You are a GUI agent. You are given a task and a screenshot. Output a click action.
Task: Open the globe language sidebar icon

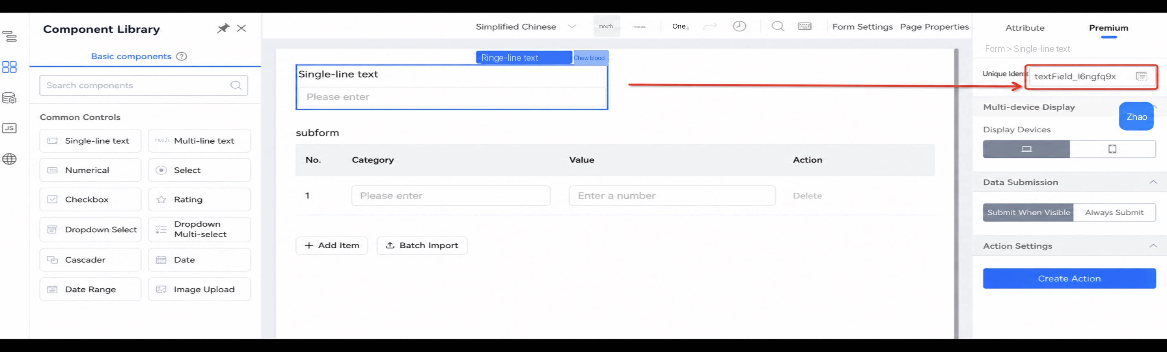click(x=9, y=159)
